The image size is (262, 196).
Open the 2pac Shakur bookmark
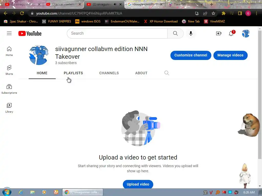[x=21, y=21]
